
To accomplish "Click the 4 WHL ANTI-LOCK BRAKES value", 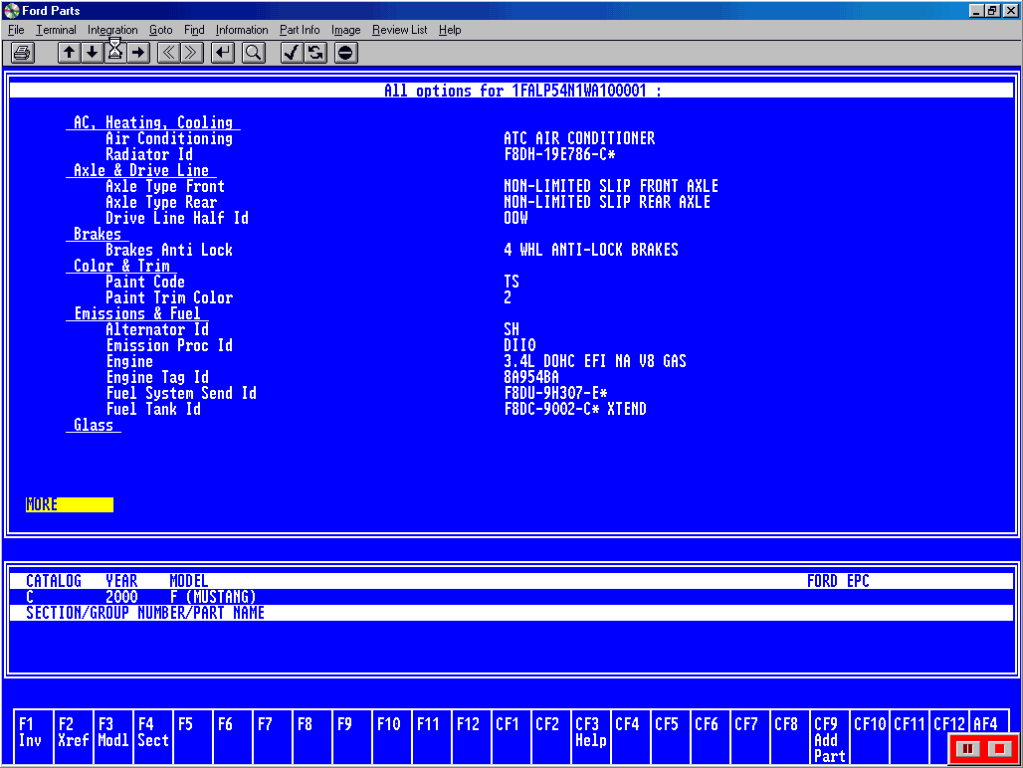I will coord(591,250).
